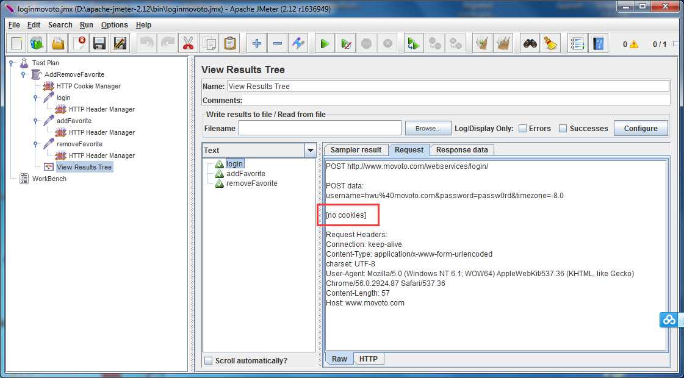
Task: Click the Paste clipboard icon
Action: pos(229,43)
